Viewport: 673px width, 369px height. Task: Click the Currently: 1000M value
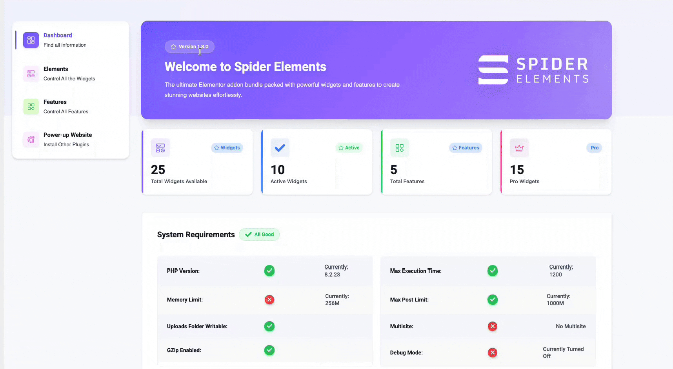[558, 300]
